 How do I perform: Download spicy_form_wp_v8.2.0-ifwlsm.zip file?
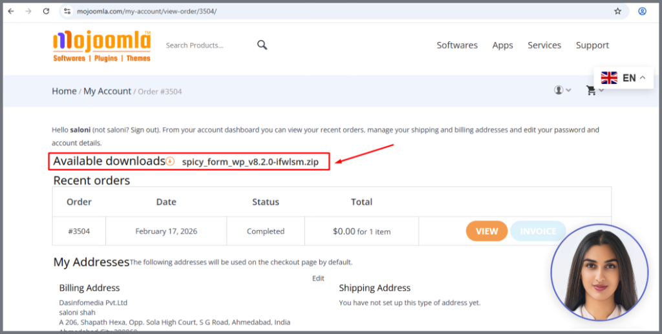[250, 162]
